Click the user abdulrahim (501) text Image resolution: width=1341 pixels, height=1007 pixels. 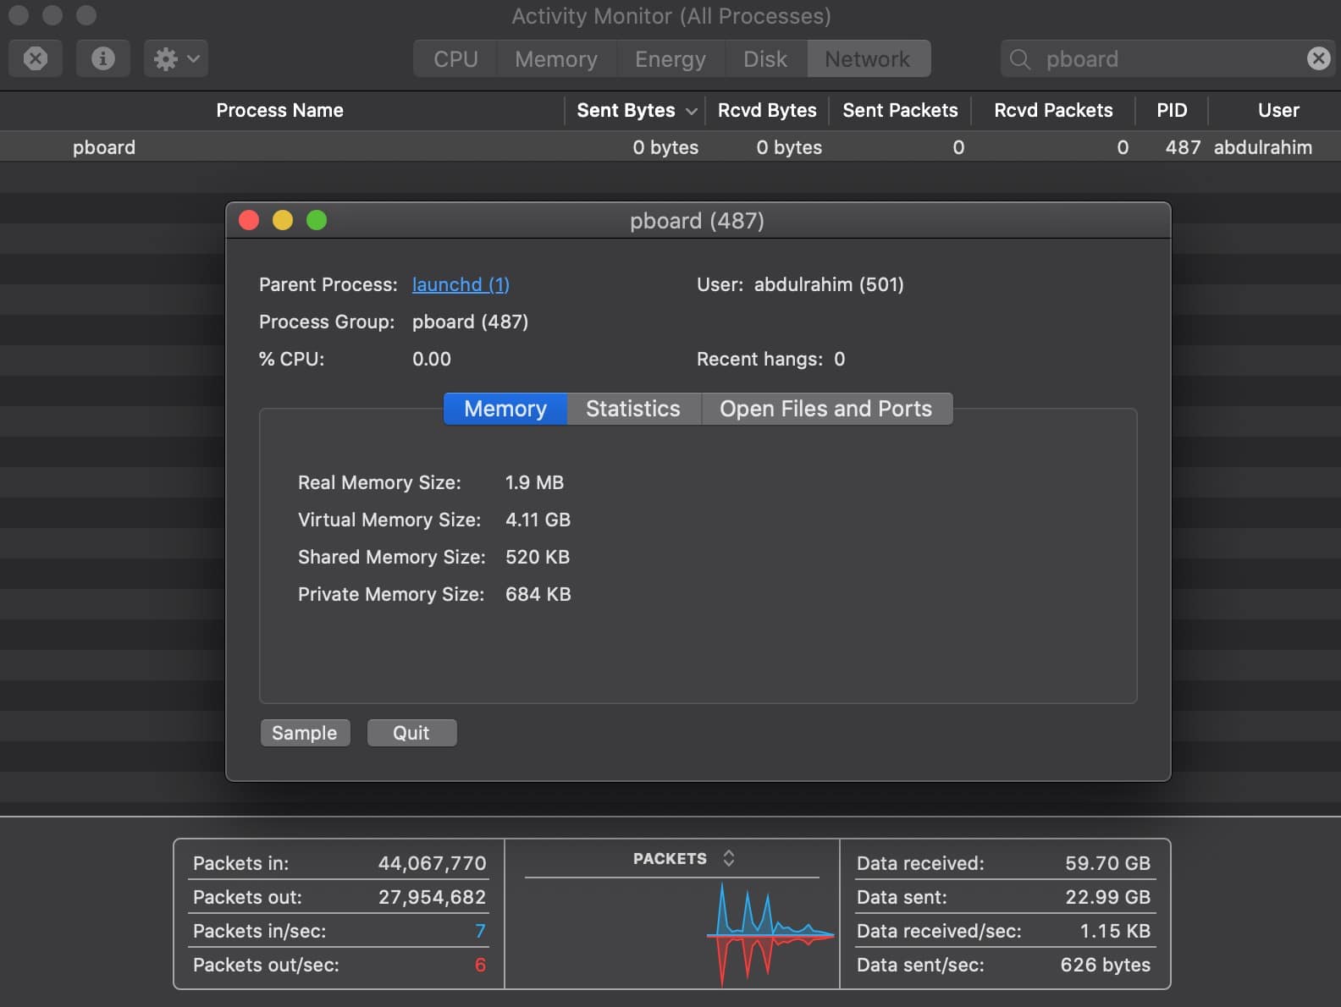pyautogui.click(x=829, y=284)
